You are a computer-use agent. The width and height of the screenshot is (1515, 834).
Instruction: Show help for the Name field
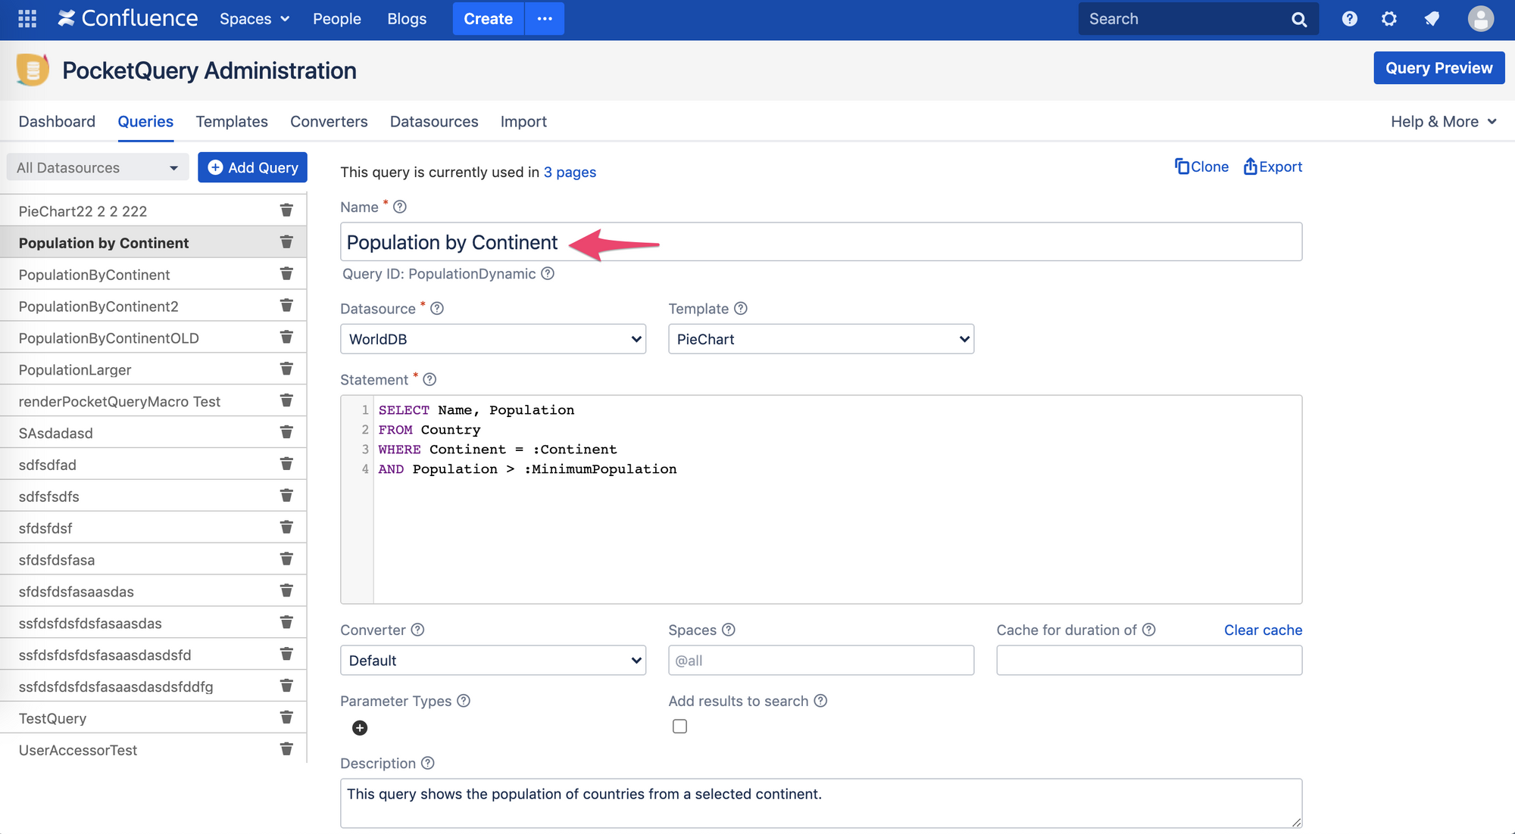400,207
